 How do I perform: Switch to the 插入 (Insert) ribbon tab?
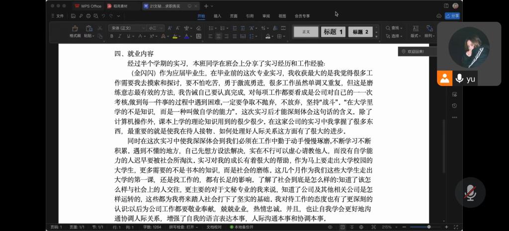[217, 16]
